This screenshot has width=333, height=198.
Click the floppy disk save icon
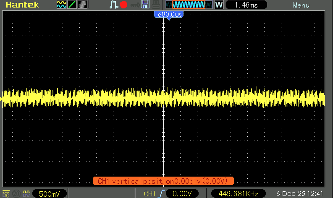tap(145, 5)
